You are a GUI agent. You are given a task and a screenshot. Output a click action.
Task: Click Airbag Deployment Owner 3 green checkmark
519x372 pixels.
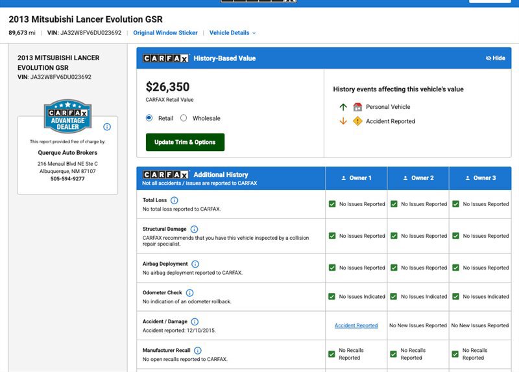pyautogui.click(x=456, y=268)
